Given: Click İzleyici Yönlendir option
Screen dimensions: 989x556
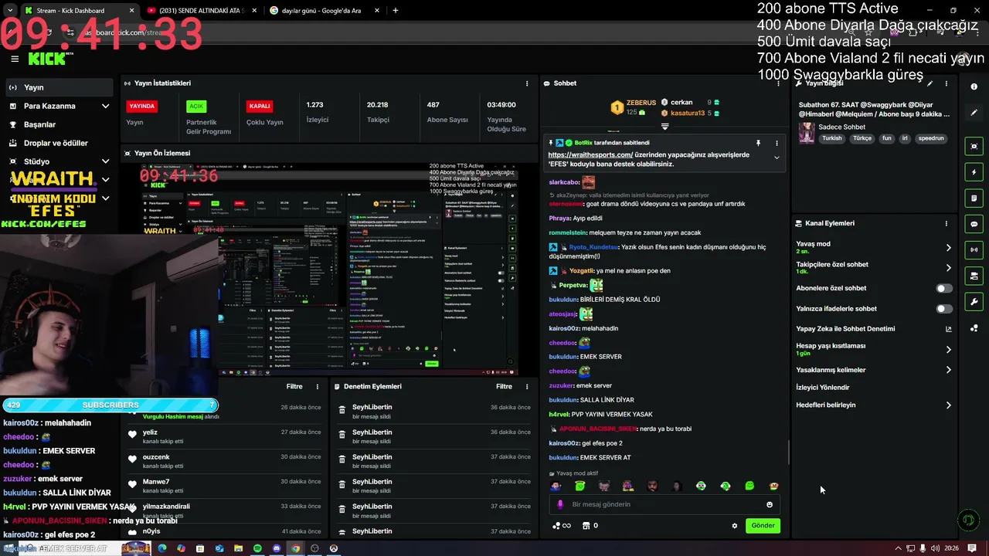Looking at the screenshot, I should point(822,388).
